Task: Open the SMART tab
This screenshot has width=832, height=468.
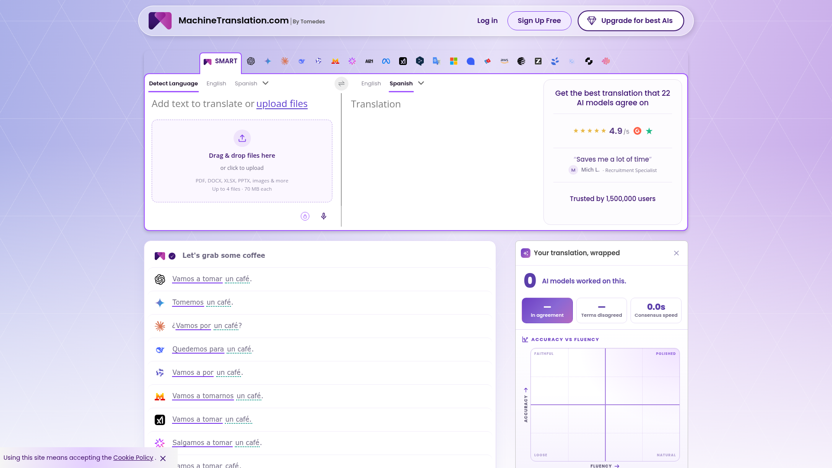Action: 221,62
